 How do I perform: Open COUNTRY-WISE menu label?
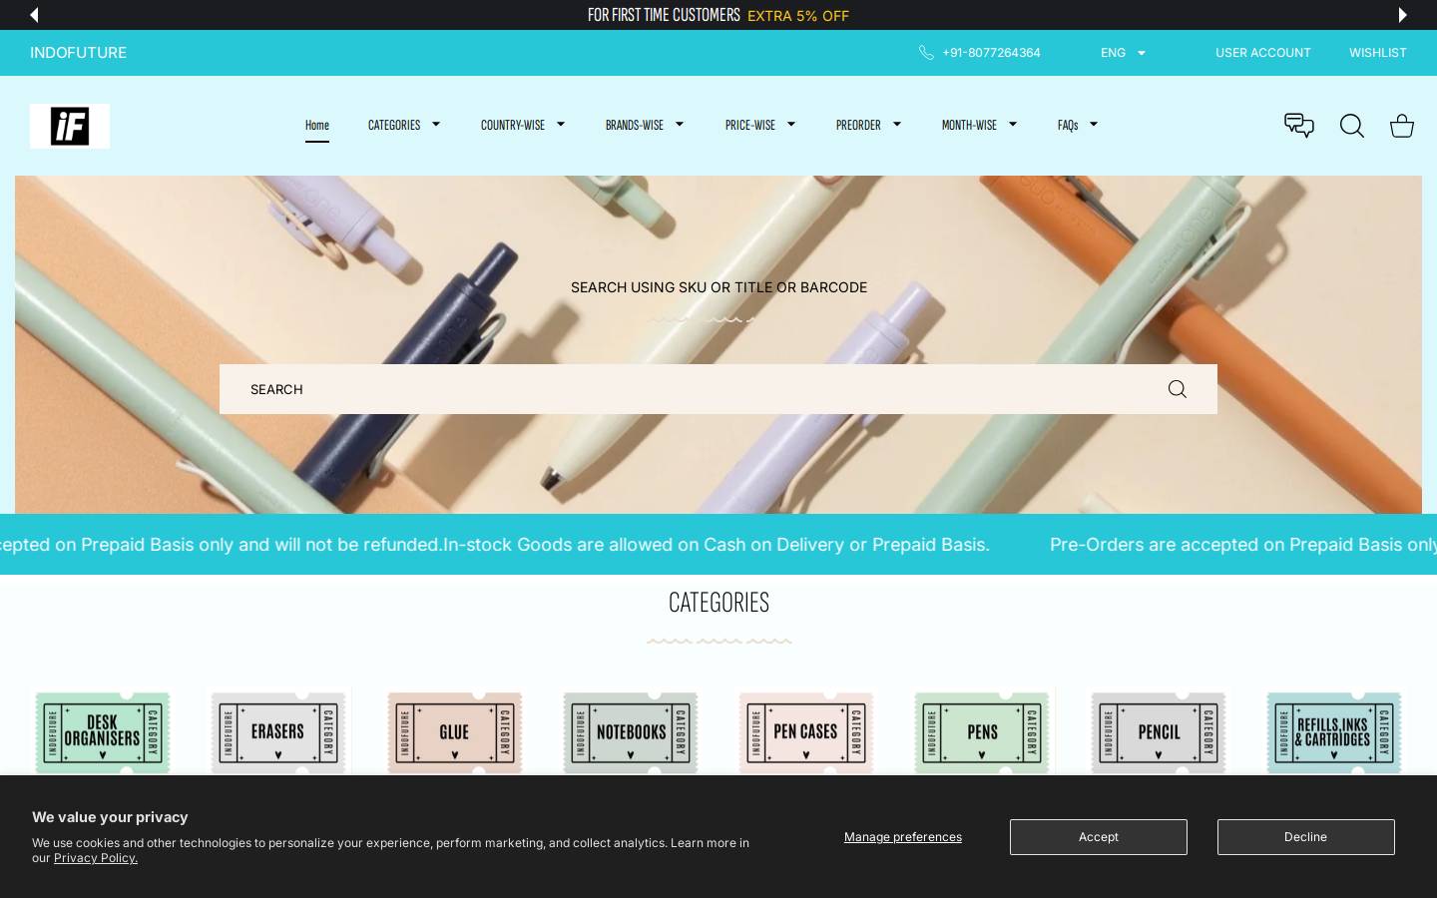click(x=513, y=125)
